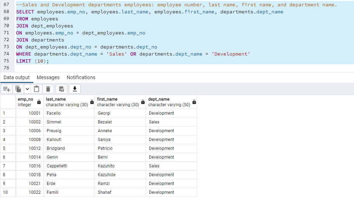Image resolution: width=354 pixels, height=198 pixels.
Task: Switch to the Data output tab
Action: pos(17,77)
